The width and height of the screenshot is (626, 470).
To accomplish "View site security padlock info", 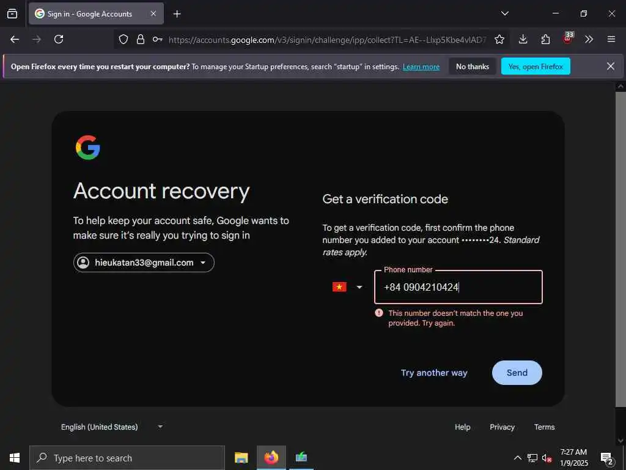I will point(141,39).
